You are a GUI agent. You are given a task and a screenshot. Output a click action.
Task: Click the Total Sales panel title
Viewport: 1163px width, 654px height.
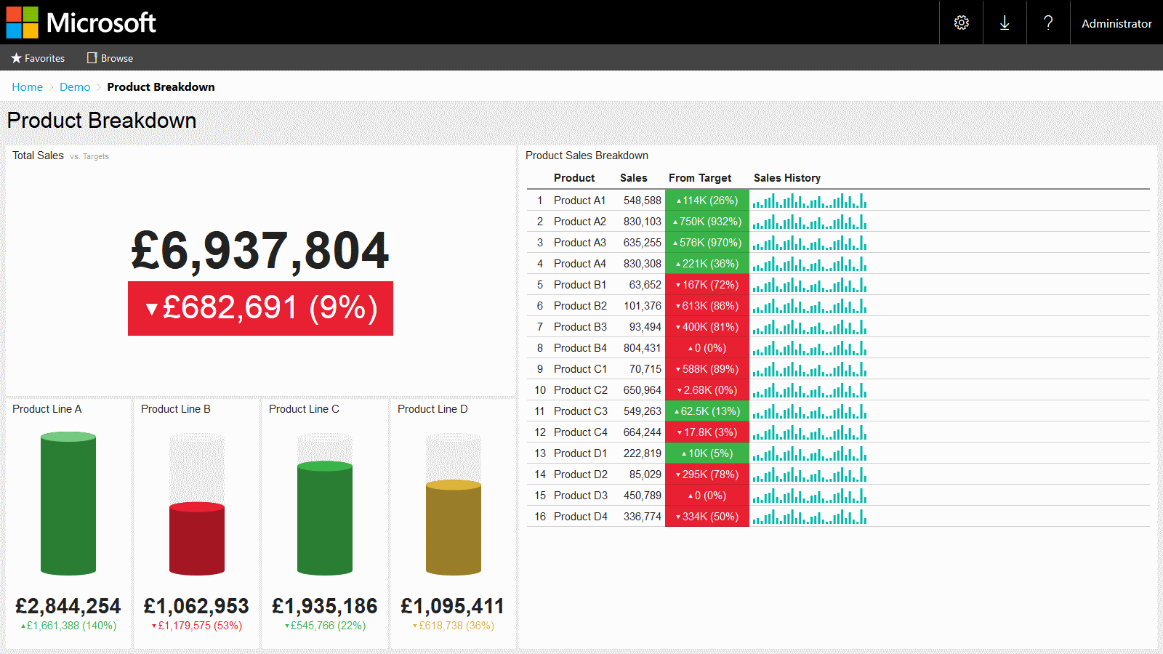click(38, 156)
